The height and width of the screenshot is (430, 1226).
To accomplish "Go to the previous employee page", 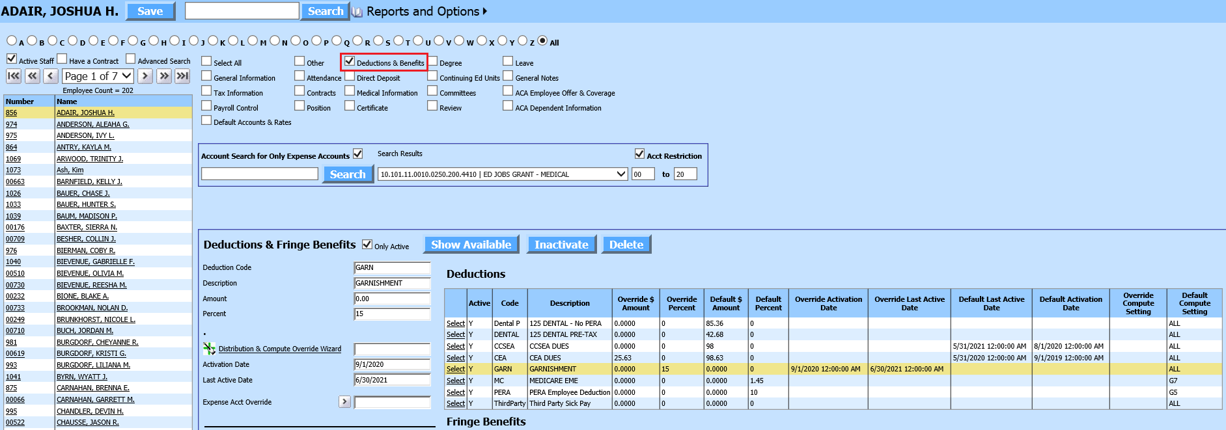I will 51,76.
